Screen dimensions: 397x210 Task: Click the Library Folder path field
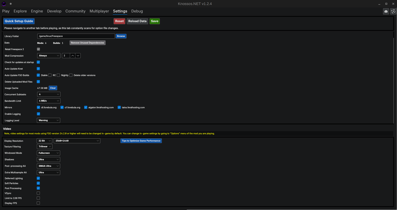pos(76,36)
